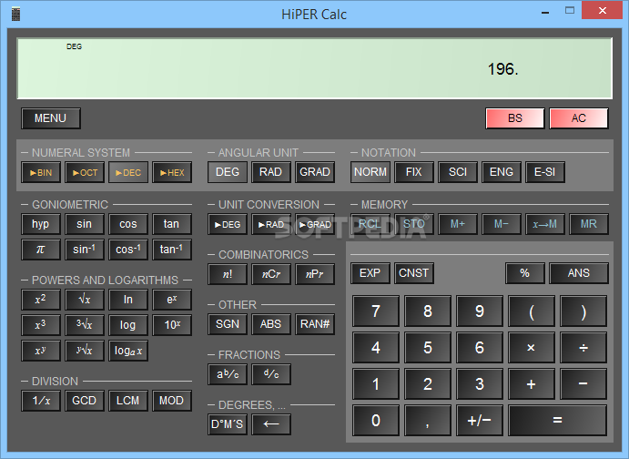The image size is (629, 459).
Task: Click the SGN sign function button
Action: tap(228, 324)
